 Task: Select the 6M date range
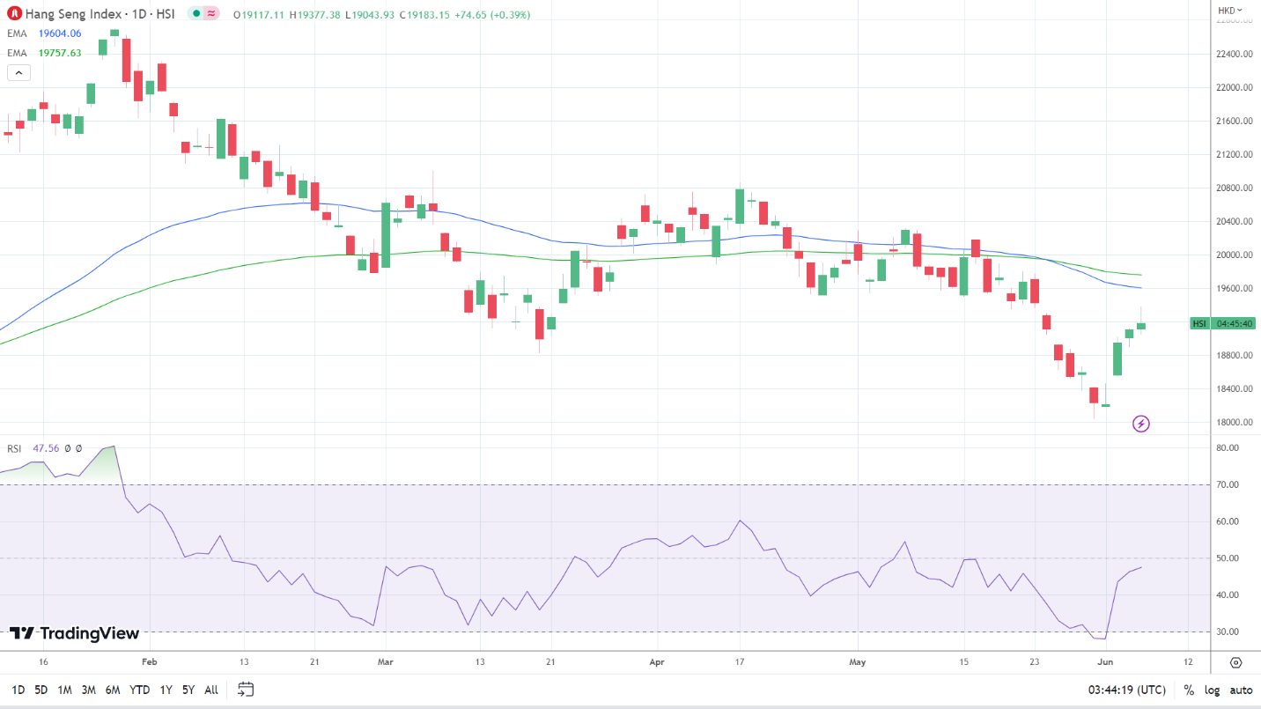coord(112,690)
